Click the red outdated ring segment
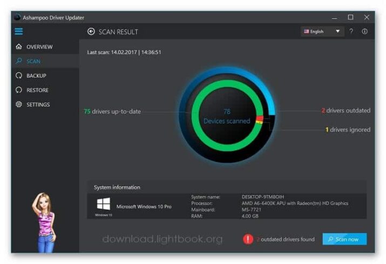 click(260, 119)
